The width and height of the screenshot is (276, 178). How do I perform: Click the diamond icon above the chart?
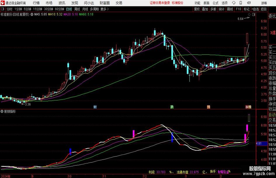tap(249, 14)
